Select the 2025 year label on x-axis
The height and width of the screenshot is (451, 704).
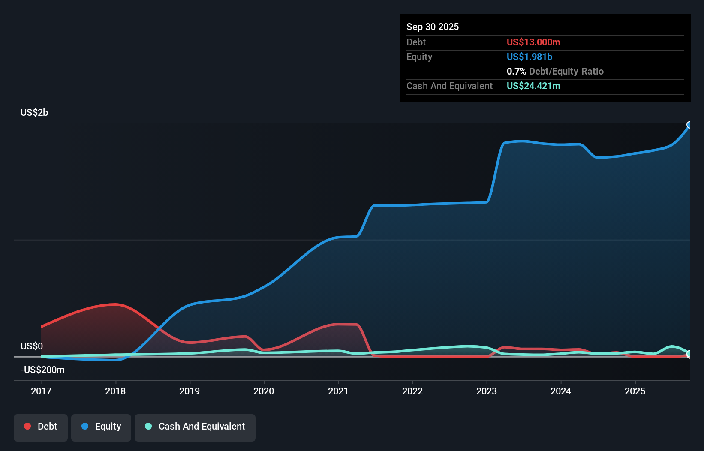tap(635, 391)
